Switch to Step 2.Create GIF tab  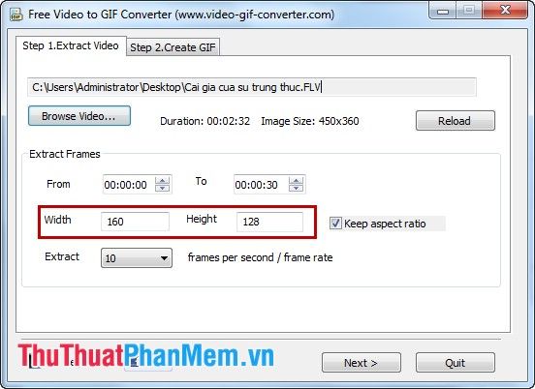(173, 47)
